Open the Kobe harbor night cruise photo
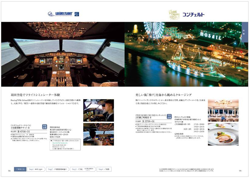250x178 pixels. (184, 54)
